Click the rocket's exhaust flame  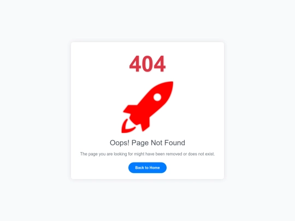click(127, 127)
